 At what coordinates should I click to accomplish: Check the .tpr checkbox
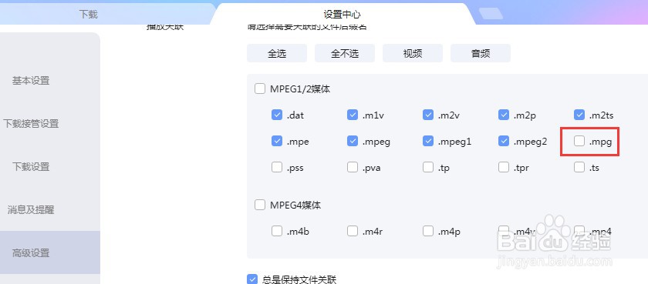pos(504,167)
